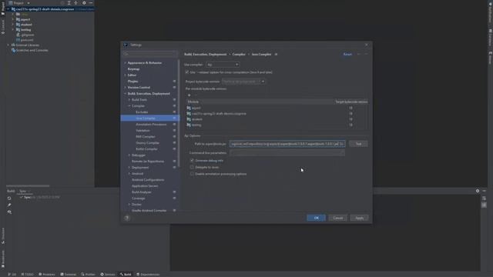
Task: Click the pin icon in Build panel
Action: [x=9, y=205]
